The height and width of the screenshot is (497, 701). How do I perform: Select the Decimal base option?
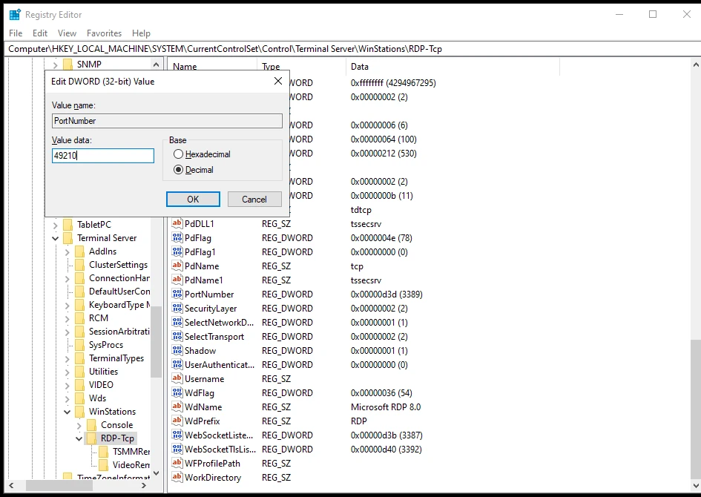point(178,168)
